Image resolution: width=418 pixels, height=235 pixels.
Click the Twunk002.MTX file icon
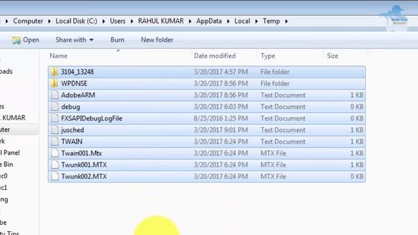tap(55, 176)
